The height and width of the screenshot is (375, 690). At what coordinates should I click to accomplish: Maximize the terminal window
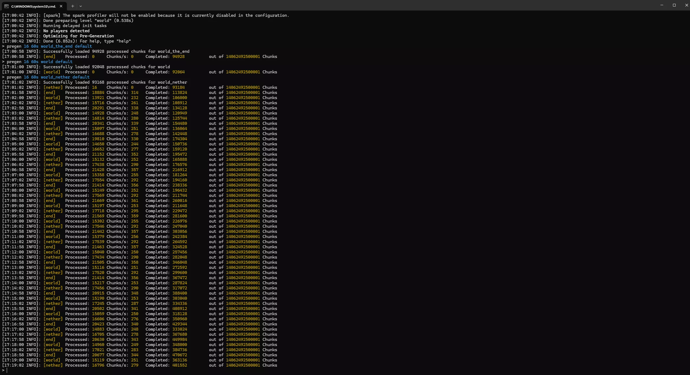[674, 5]
